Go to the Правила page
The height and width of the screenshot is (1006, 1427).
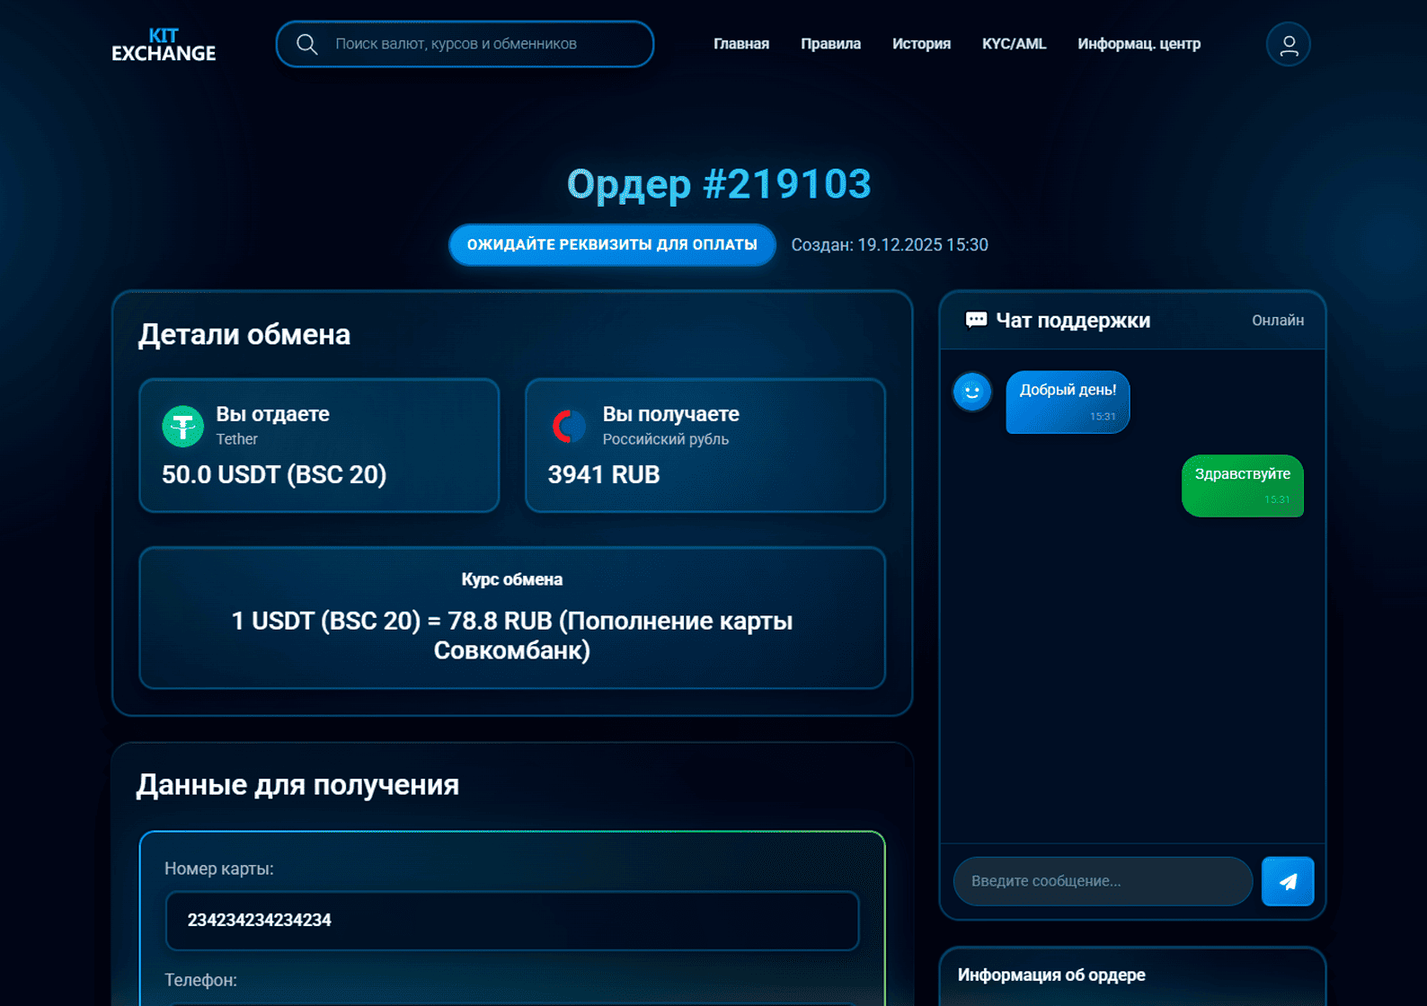[830, 44]
